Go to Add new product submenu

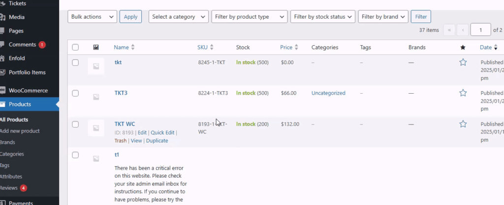(20, 131)
